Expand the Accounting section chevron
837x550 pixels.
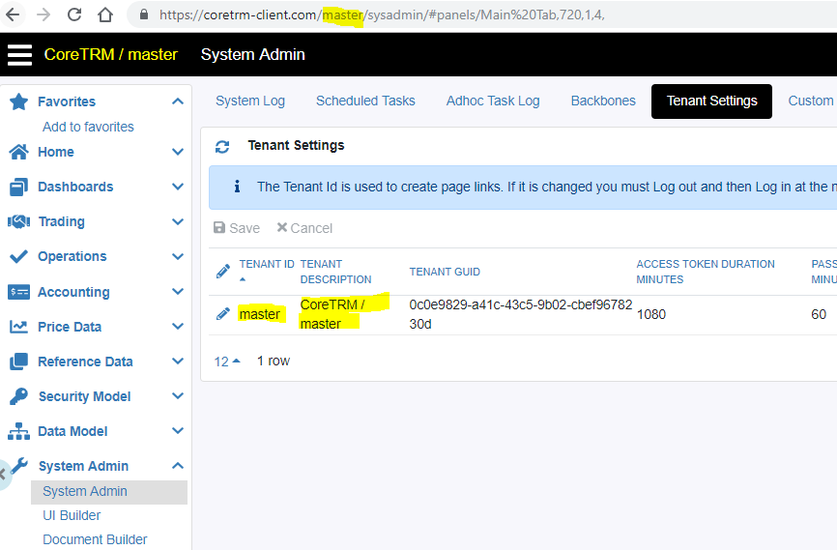178,292
